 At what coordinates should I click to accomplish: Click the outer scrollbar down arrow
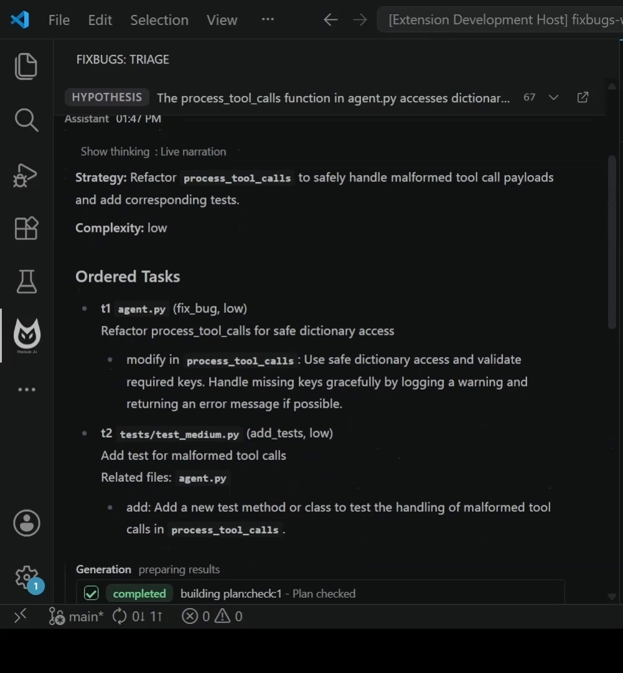click(x=612, y=596)
